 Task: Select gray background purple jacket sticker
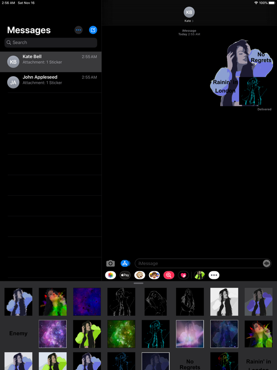(x=258, y=302)
